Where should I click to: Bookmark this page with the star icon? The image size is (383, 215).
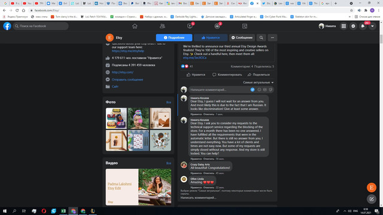point(351,10)
